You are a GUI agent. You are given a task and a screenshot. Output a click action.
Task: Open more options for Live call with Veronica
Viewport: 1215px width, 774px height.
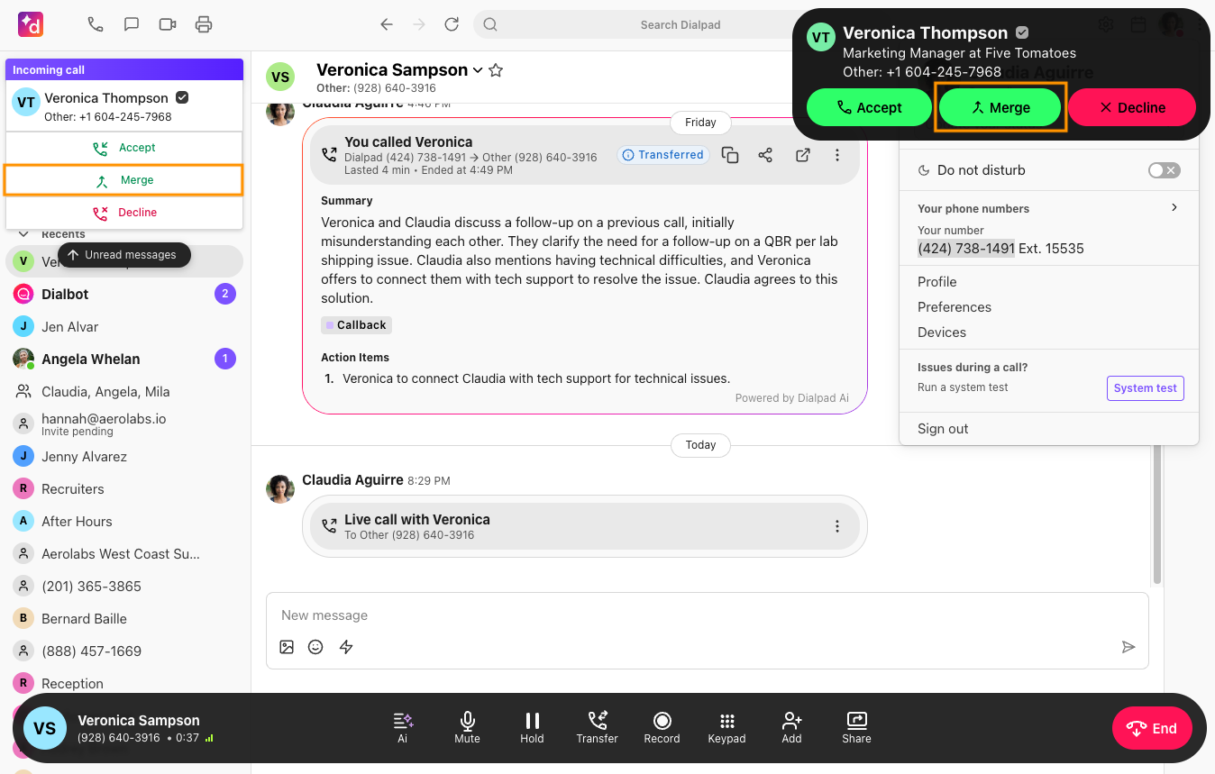pos(837,526)
